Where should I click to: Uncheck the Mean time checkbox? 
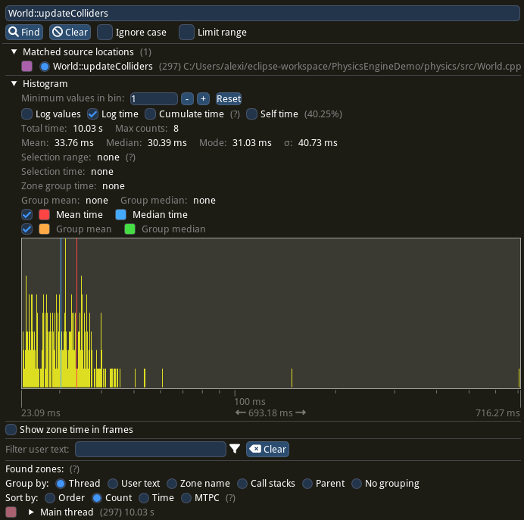pos(27,215)
